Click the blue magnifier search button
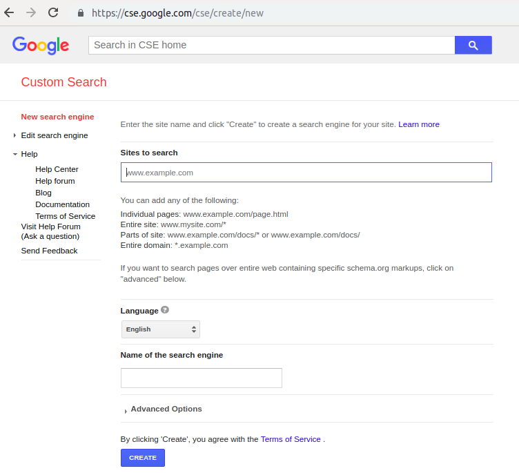The width and height of the screenshot is (519, 473). (x=473, y=45)
